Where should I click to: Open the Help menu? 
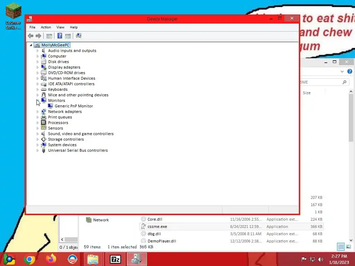point(74,27)
